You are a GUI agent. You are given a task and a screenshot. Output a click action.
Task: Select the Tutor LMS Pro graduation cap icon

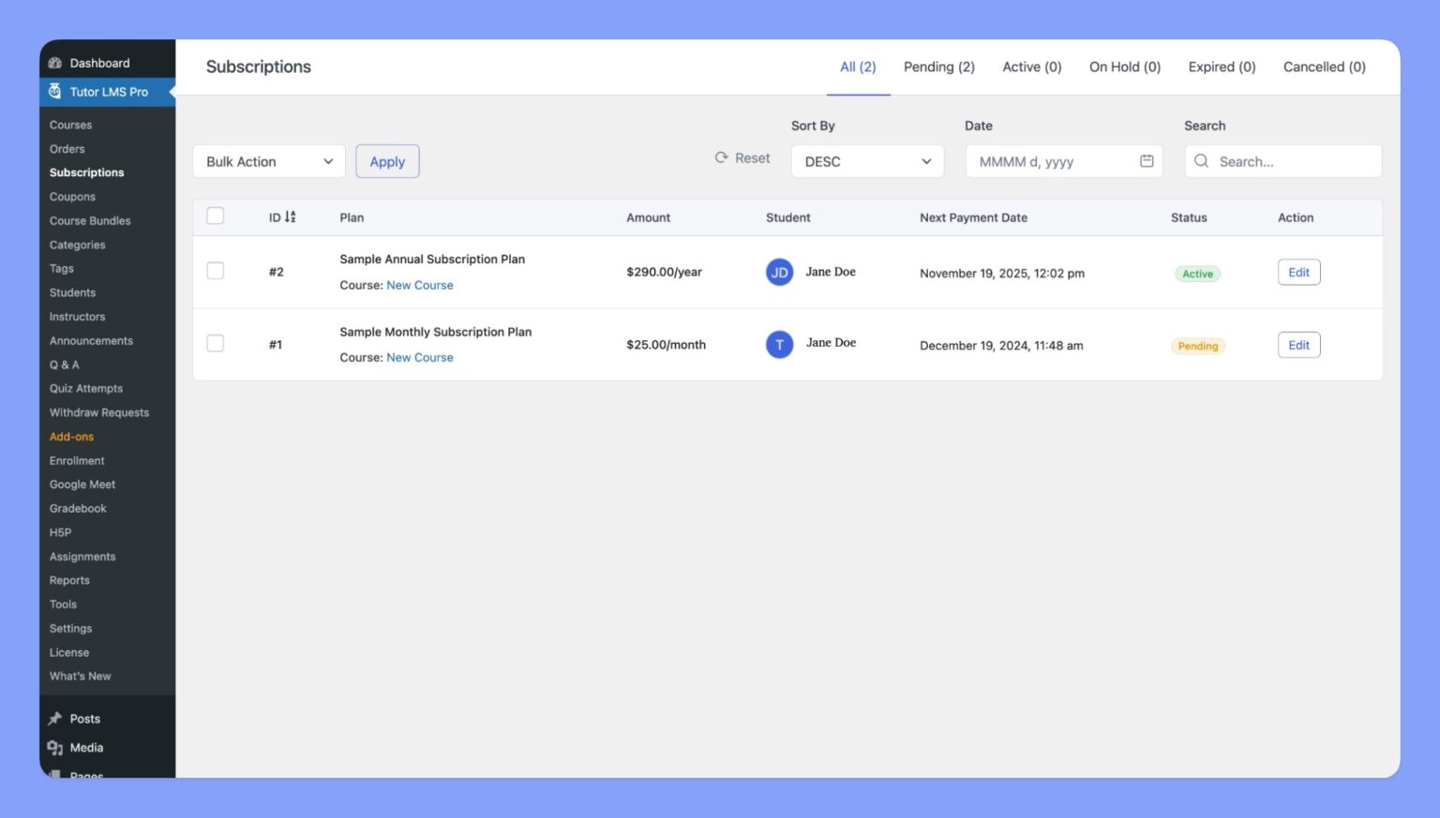click(x=55, y=92)
